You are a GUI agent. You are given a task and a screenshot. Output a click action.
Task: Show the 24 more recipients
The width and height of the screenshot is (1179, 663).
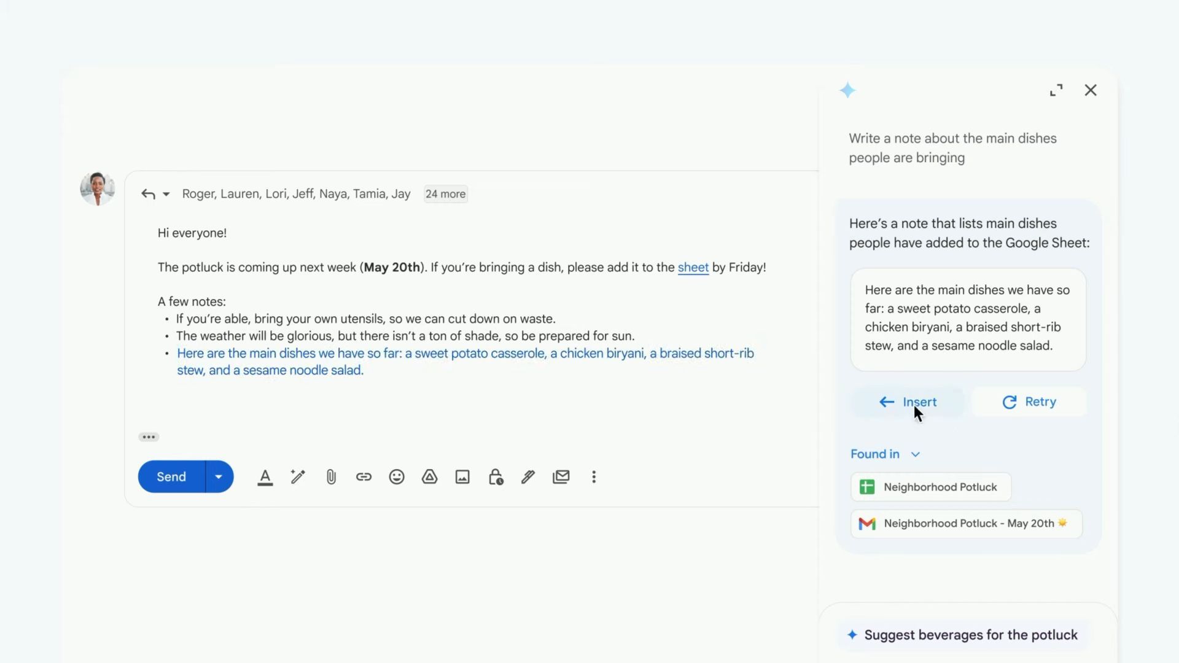pos(445,194)
